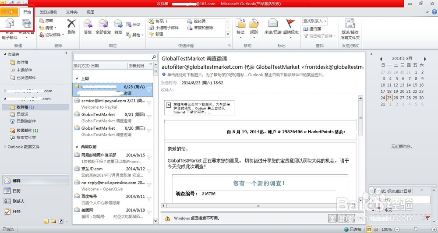Select August 25 in the calendar
This screenshot has height=233, width=438.
[x=389, y=98]
